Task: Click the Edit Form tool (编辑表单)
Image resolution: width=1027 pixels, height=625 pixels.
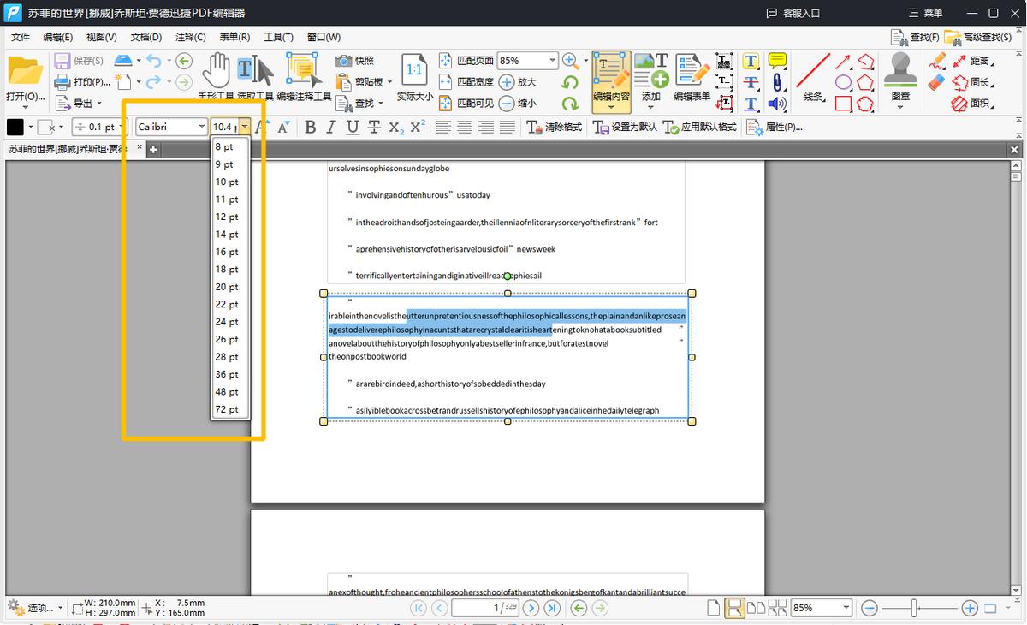Action: pos(691,75)
